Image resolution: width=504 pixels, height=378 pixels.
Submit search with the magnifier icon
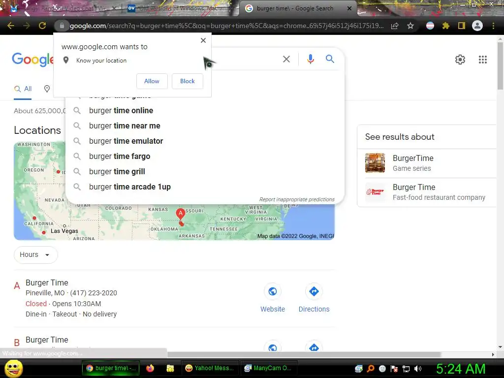point(330,59)
